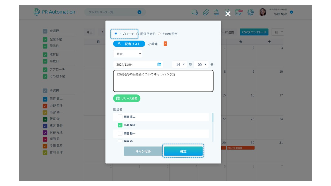Uncheck 小野 梨沙 assignee checkbox in dialog

coord(120,125)
